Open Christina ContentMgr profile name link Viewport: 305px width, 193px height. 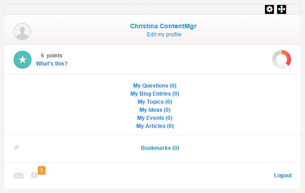(x=163, y=26)
